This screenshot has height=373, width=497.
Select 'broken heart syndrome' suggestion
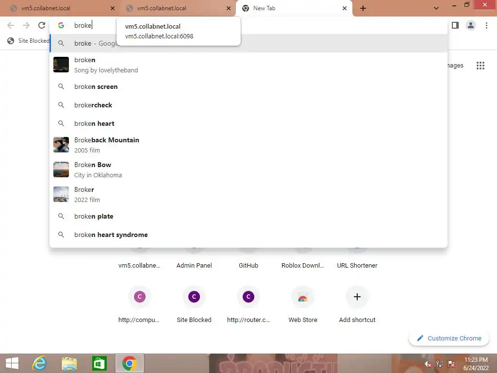tap(248, 235)
